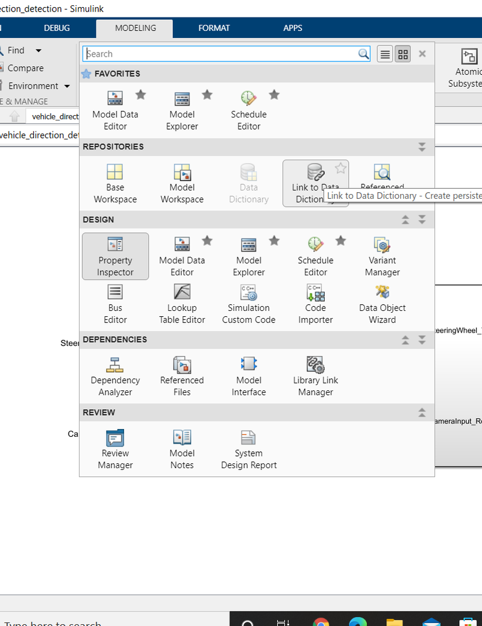Open Simulation Custom Code tool

pos(249,304)
